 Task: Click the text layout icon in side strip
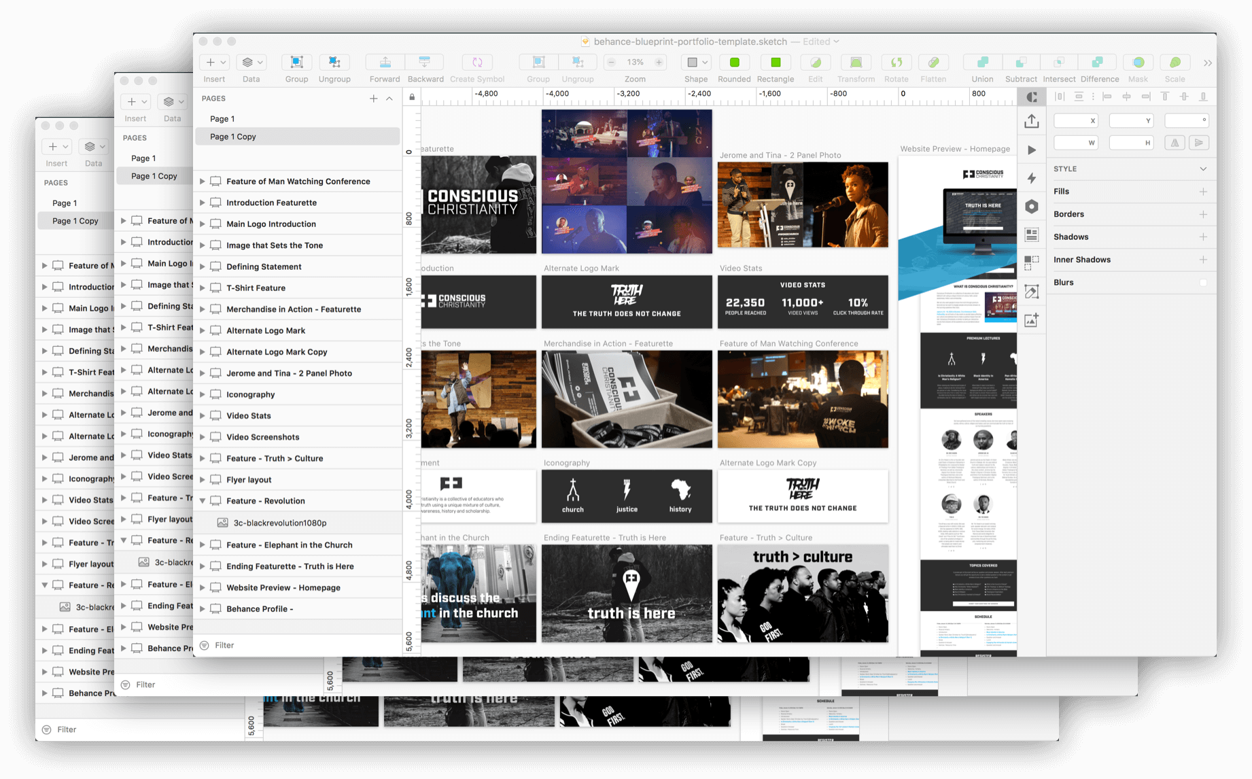(x=1032, y=235)
